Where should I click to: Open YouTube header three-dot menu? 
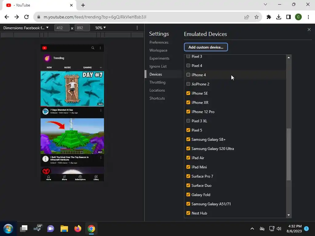point(100,48)
